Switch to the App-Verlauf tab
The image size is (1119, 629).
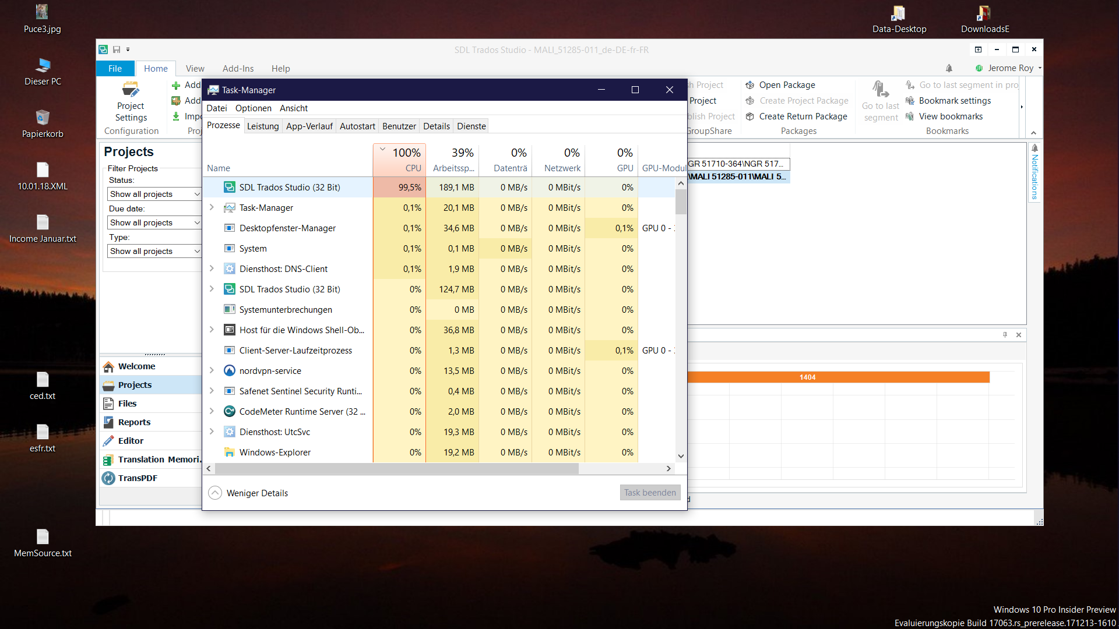point(309,126)
